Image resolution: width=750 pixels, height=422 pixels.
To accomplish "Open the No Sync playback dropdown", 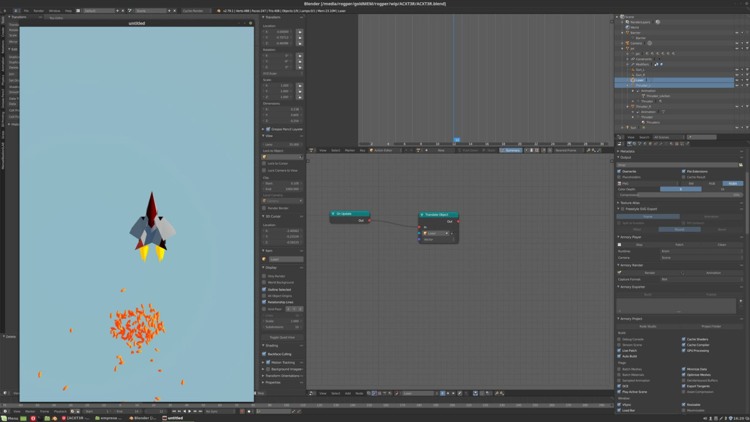I will (220, 411).
